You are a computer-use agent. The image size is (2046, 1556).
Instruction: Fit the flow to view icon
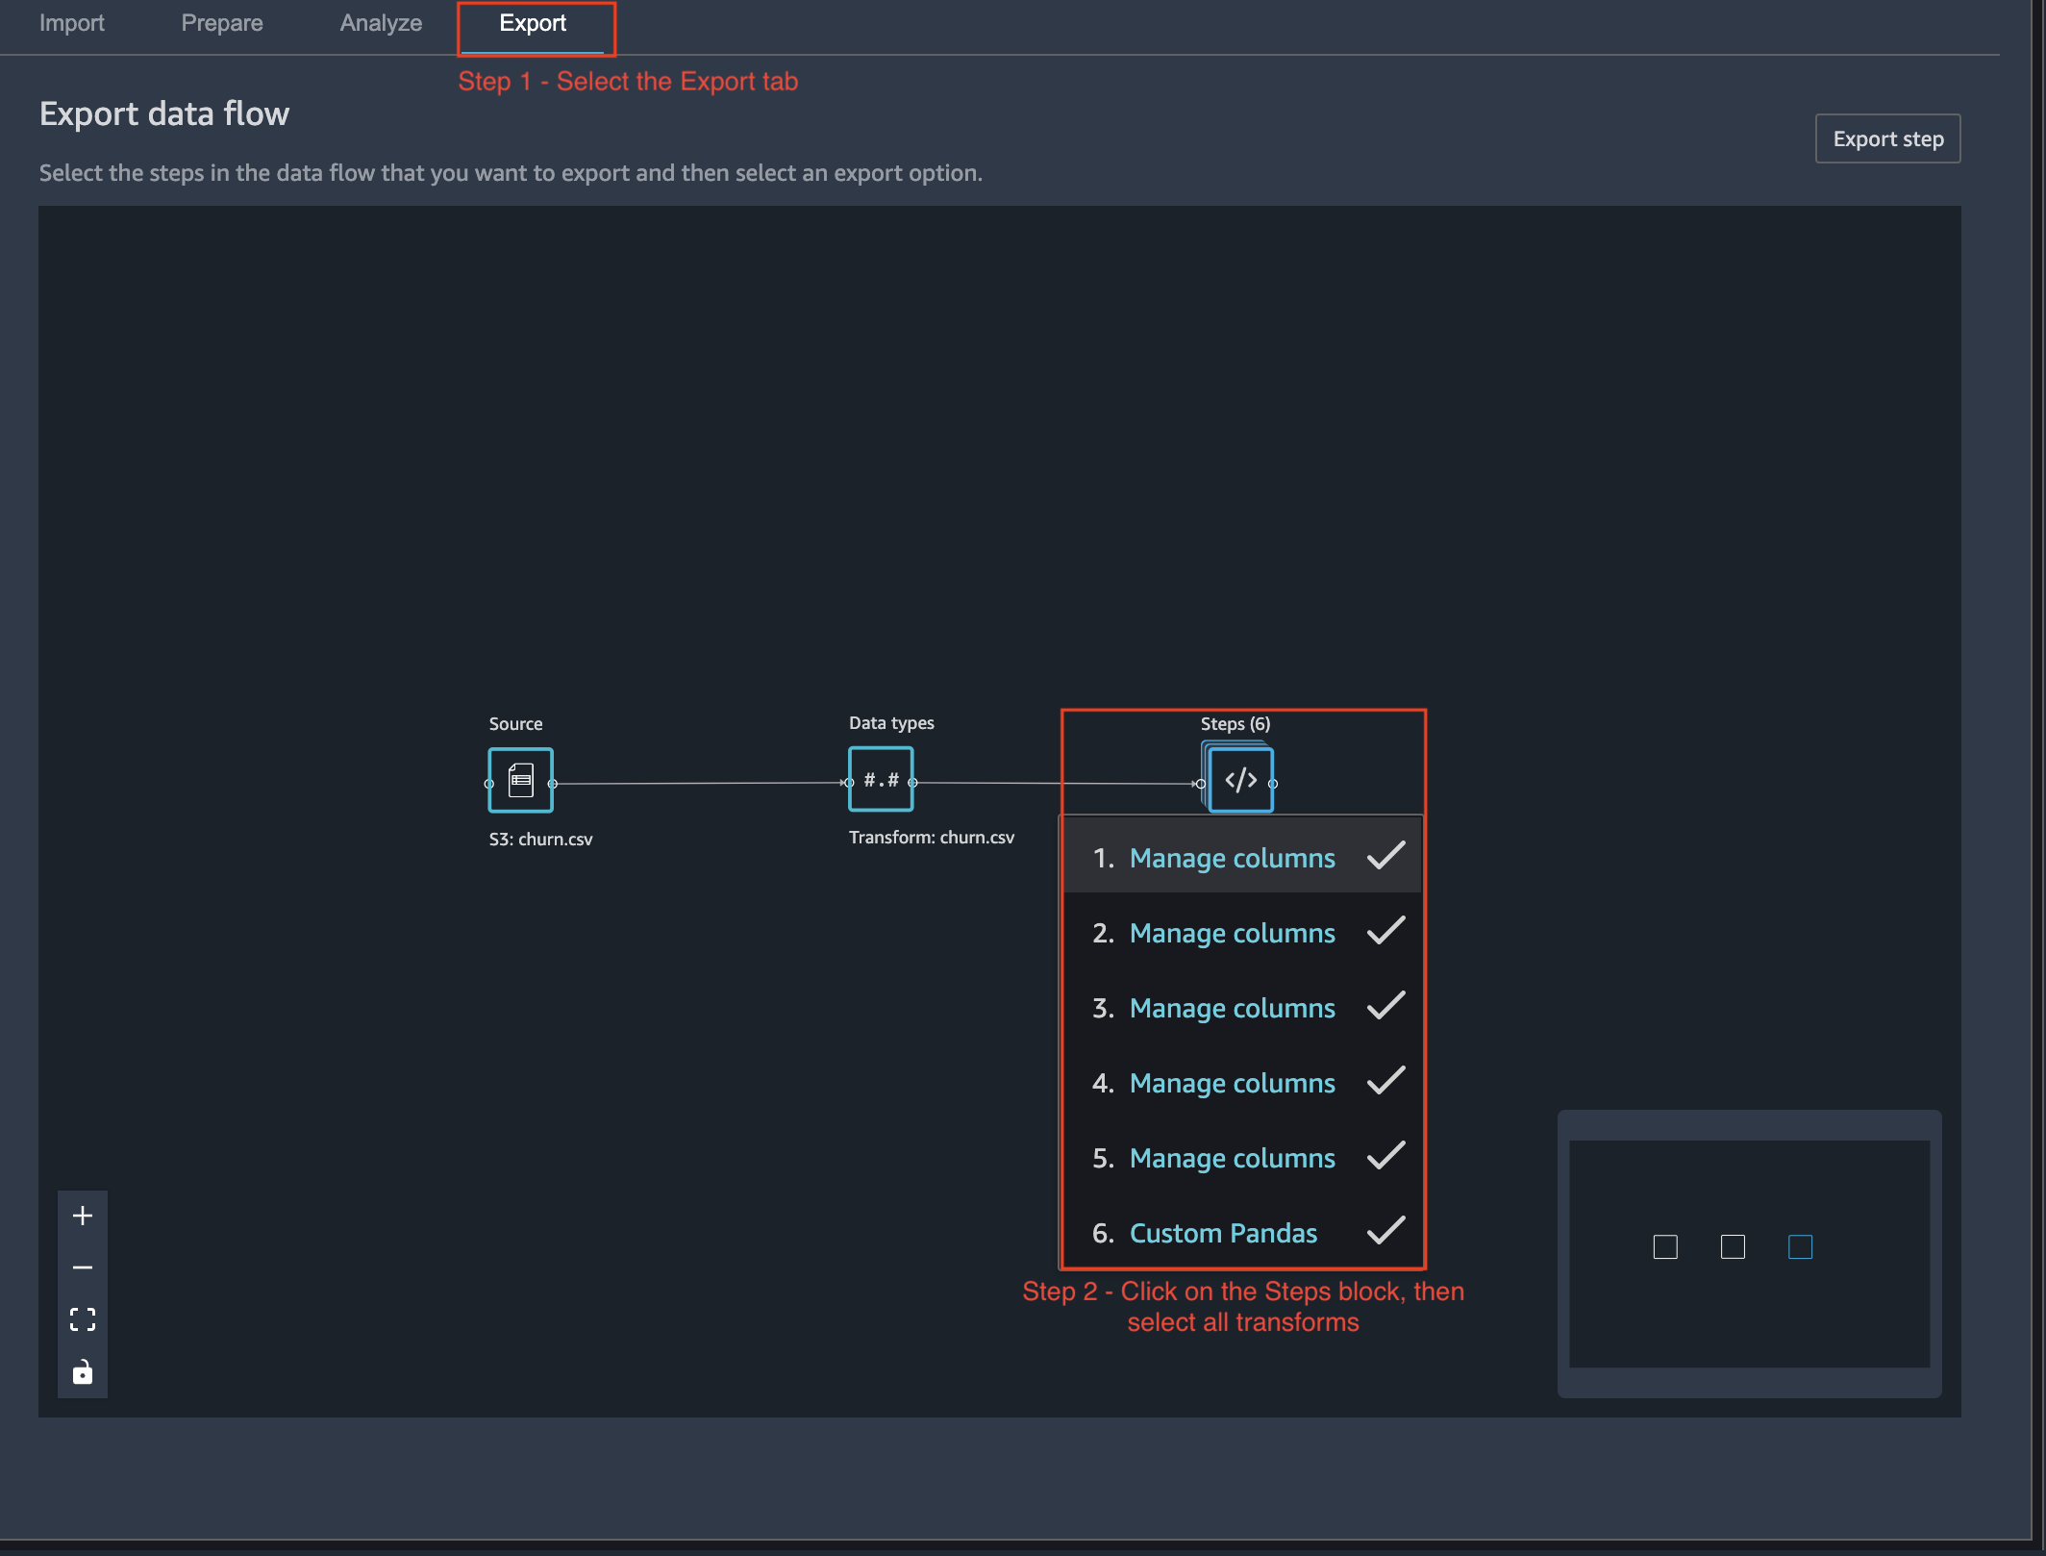tap(83, 1319)
